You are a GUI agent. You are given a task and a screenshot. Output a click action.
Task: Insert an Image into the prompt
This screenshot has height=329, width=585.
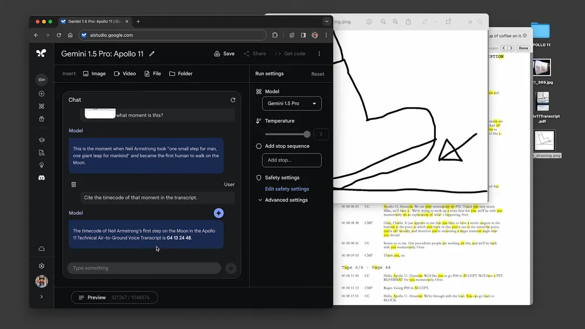(x=94, y=74)
